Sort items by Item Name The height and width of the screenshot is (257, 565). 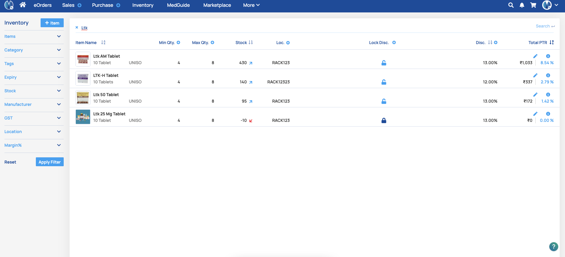[x=103, y=43]
